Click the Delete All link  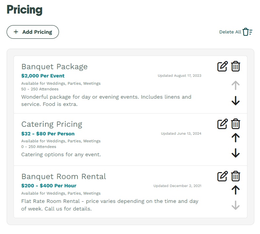[230, 32]
